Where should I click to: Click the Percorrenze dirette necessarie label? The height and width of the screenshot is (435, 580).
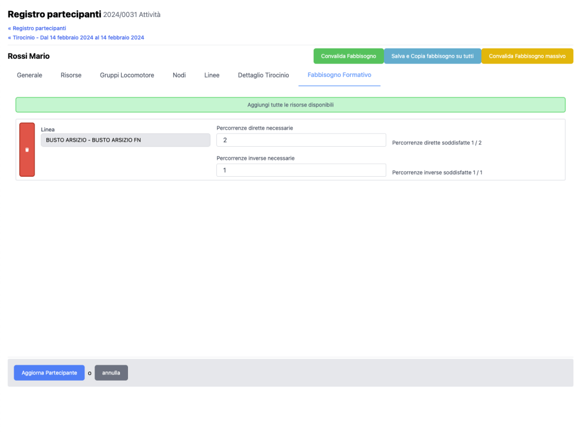pyautogui.click(x=255, y=128)
